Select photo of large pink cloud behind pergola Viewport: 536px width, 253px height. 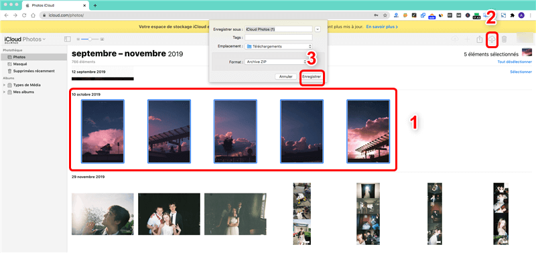tap(368, 131)
